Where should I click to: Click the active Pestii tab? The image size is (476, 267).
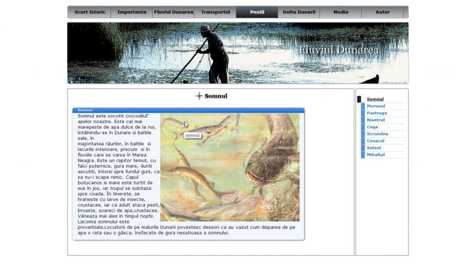[x=257, y=12]
